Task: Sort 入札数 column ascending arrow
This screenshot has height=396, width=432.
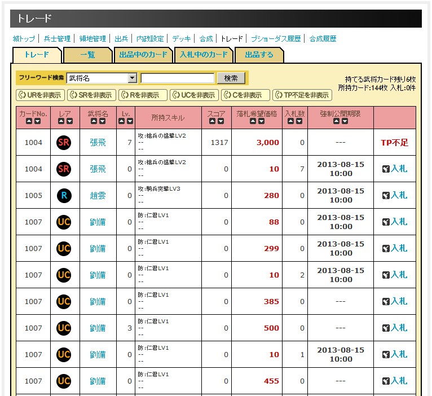Action: (x=290, y=121)
